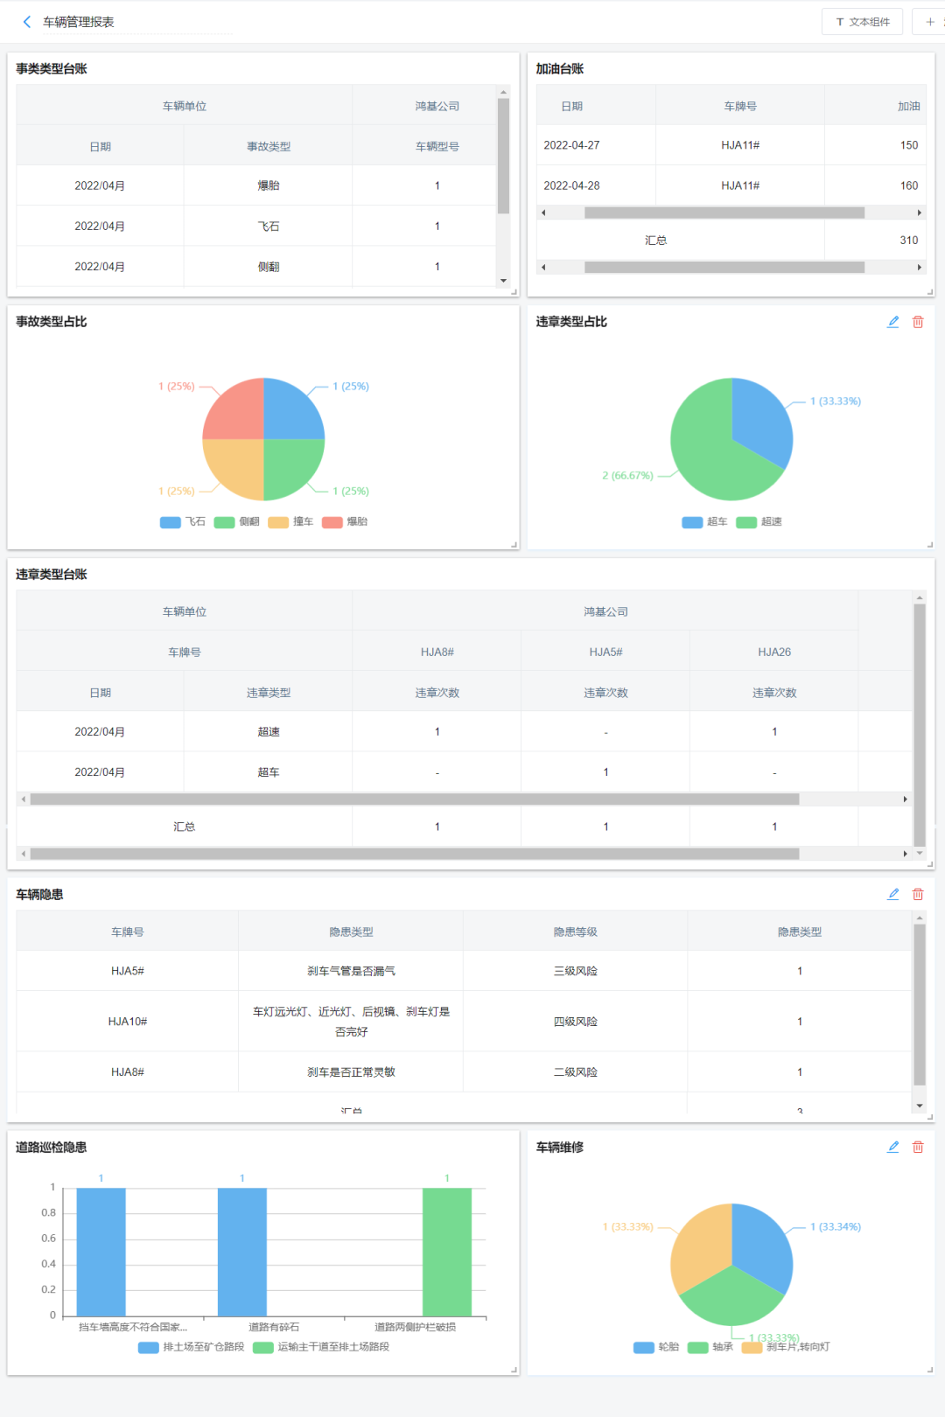Edit the 车辆隐患 table panel

point(892,894)
